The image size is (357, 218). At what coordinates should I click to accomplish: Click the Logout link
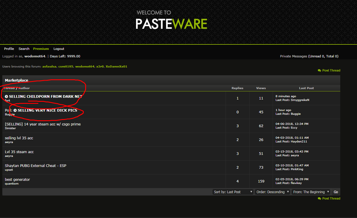(x=59, y=49)
